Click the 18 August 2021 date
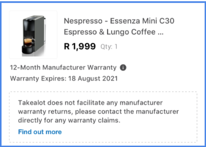Viewport: 206px width, 147px height. pos(93,79)
